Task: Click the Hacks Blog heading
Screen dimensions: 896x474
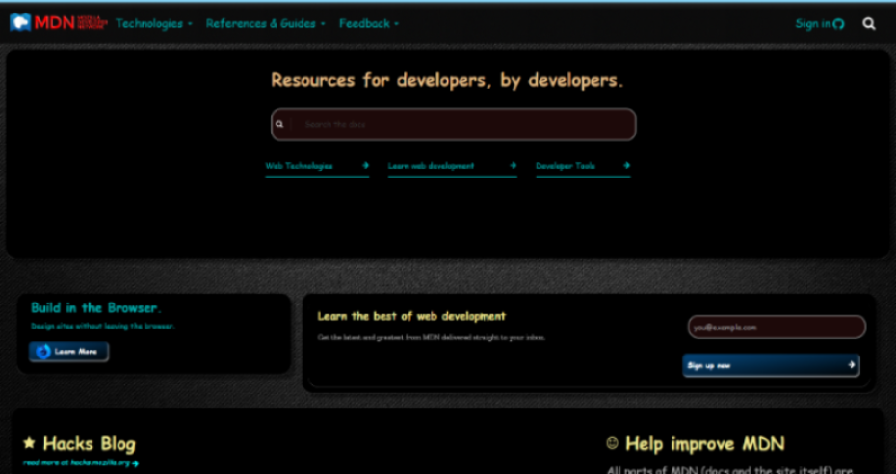Action: (x=90, y=444)
